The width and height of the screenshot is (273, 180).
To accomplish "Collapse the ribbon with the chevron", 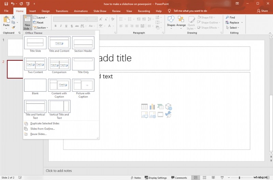I will pyautogui.click(x=270, y=33).
